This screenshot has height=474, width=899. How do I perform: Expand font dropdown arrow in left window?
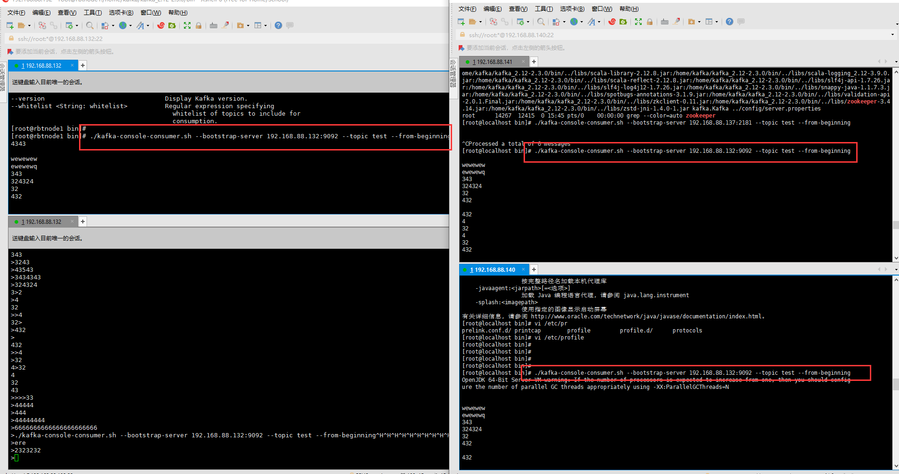(148, 26)
